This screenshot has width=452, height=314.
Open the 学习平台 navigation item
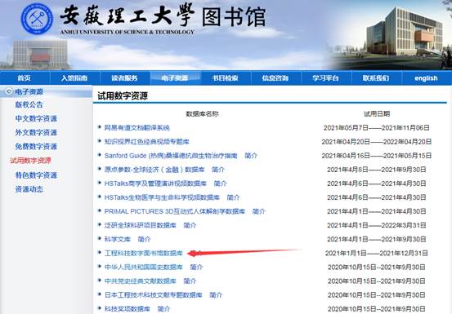[326, 78]
